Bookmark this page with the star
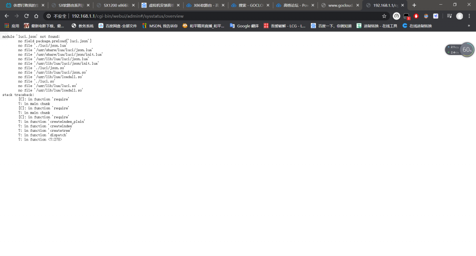476x256 pixels. pyautogui.click(x=384, y=16)
